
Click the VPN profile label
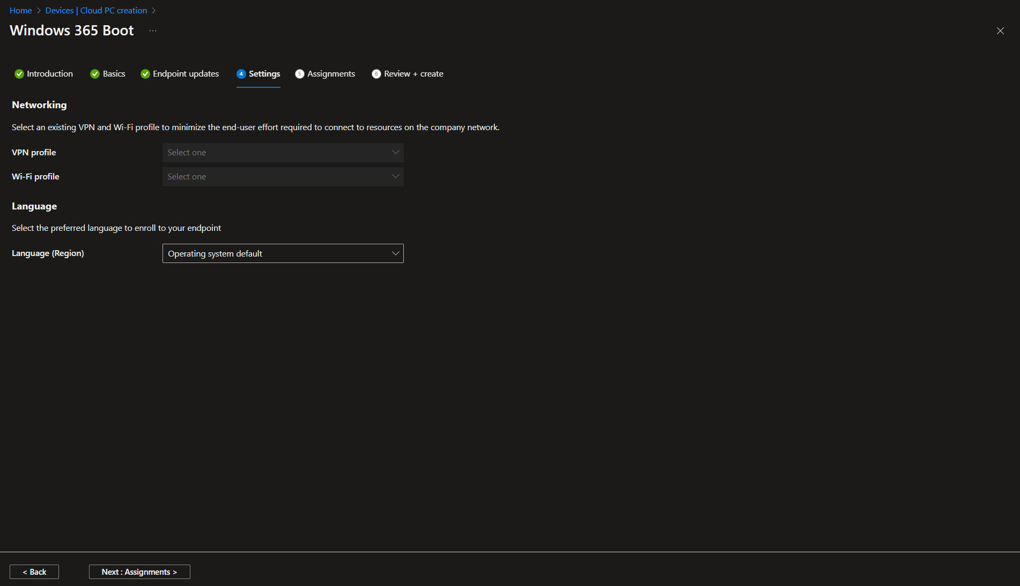point(34,153)
